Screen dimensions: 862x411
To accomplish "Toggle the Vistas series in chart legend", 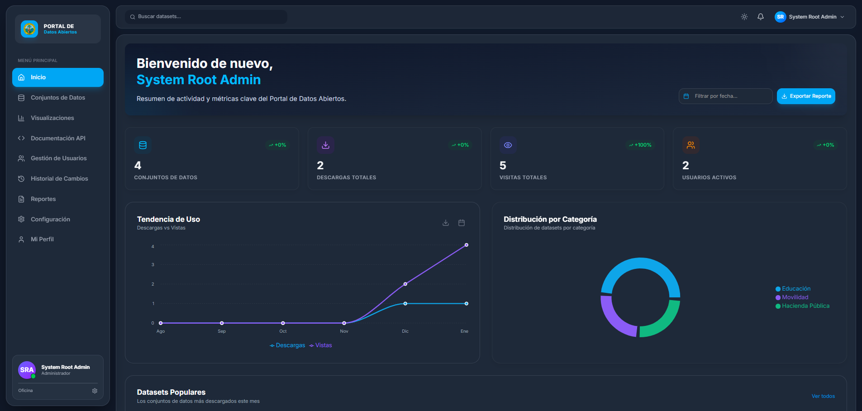I will pyautogui.click(x=321, y=345).
